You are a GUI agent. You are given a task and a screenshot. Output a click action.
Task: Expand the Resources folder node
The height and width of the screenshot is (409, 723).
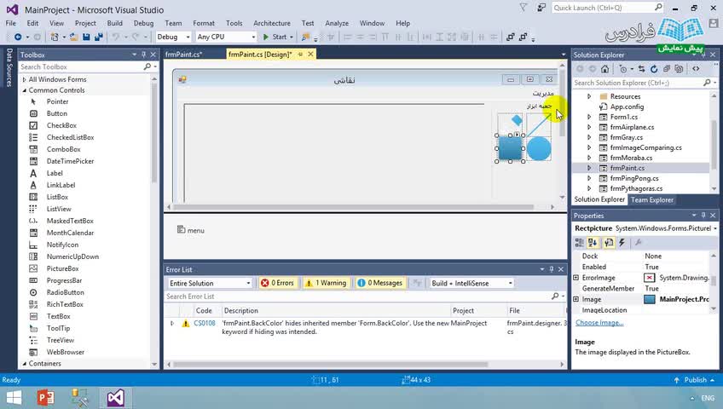coord(589,96)
